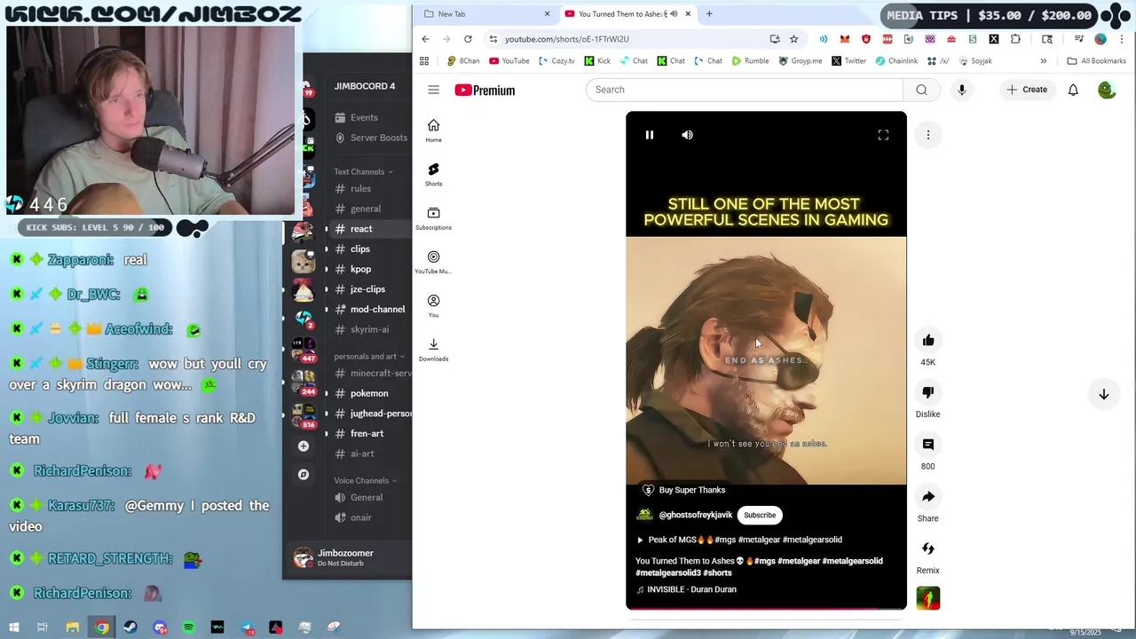Mute the Short using the volume icon

[687, 135]
